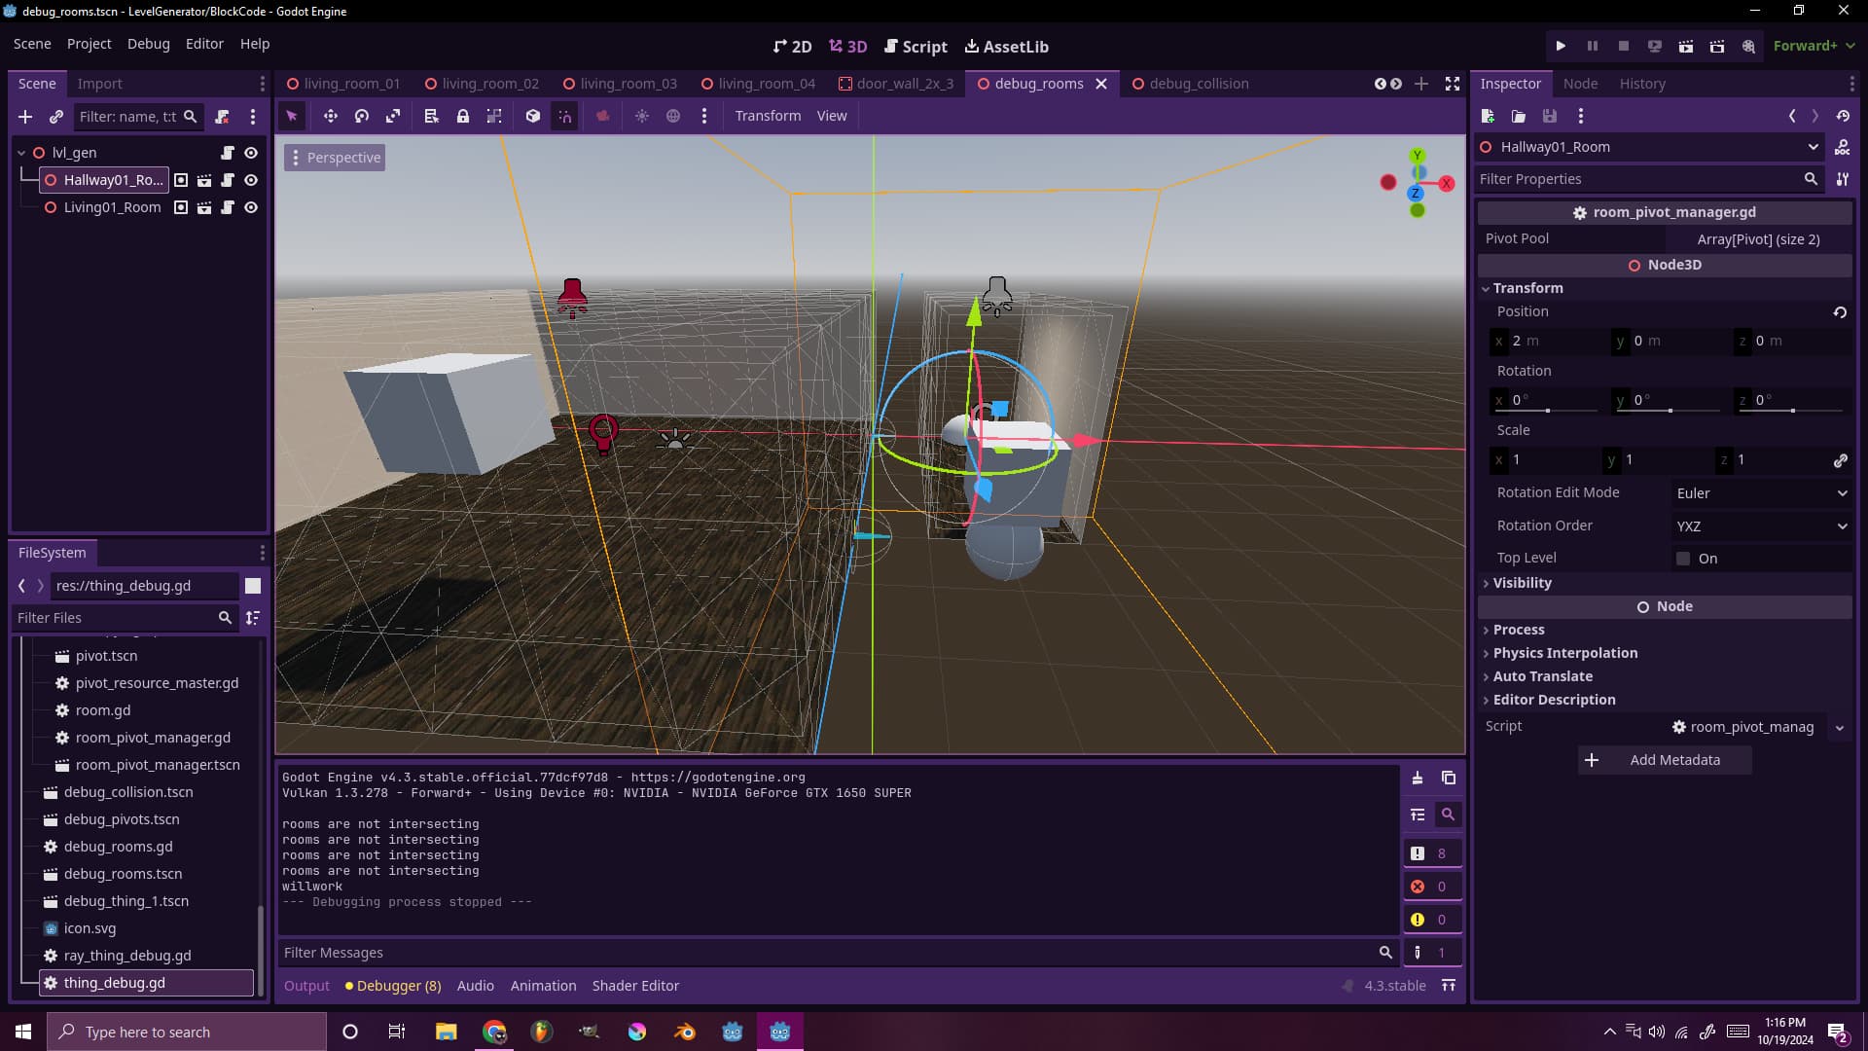This screenshot has height=1051, width=1868.
Task: Switch to the debug_collision scene tab
Action: [1200, 84]
